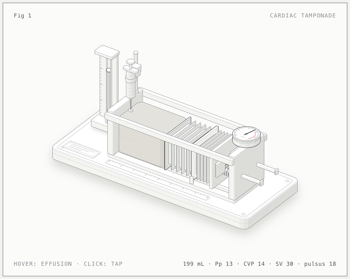Click the 'Fig 1' label
This screenshot has width=350, height=279.
(x=22, y=15)
